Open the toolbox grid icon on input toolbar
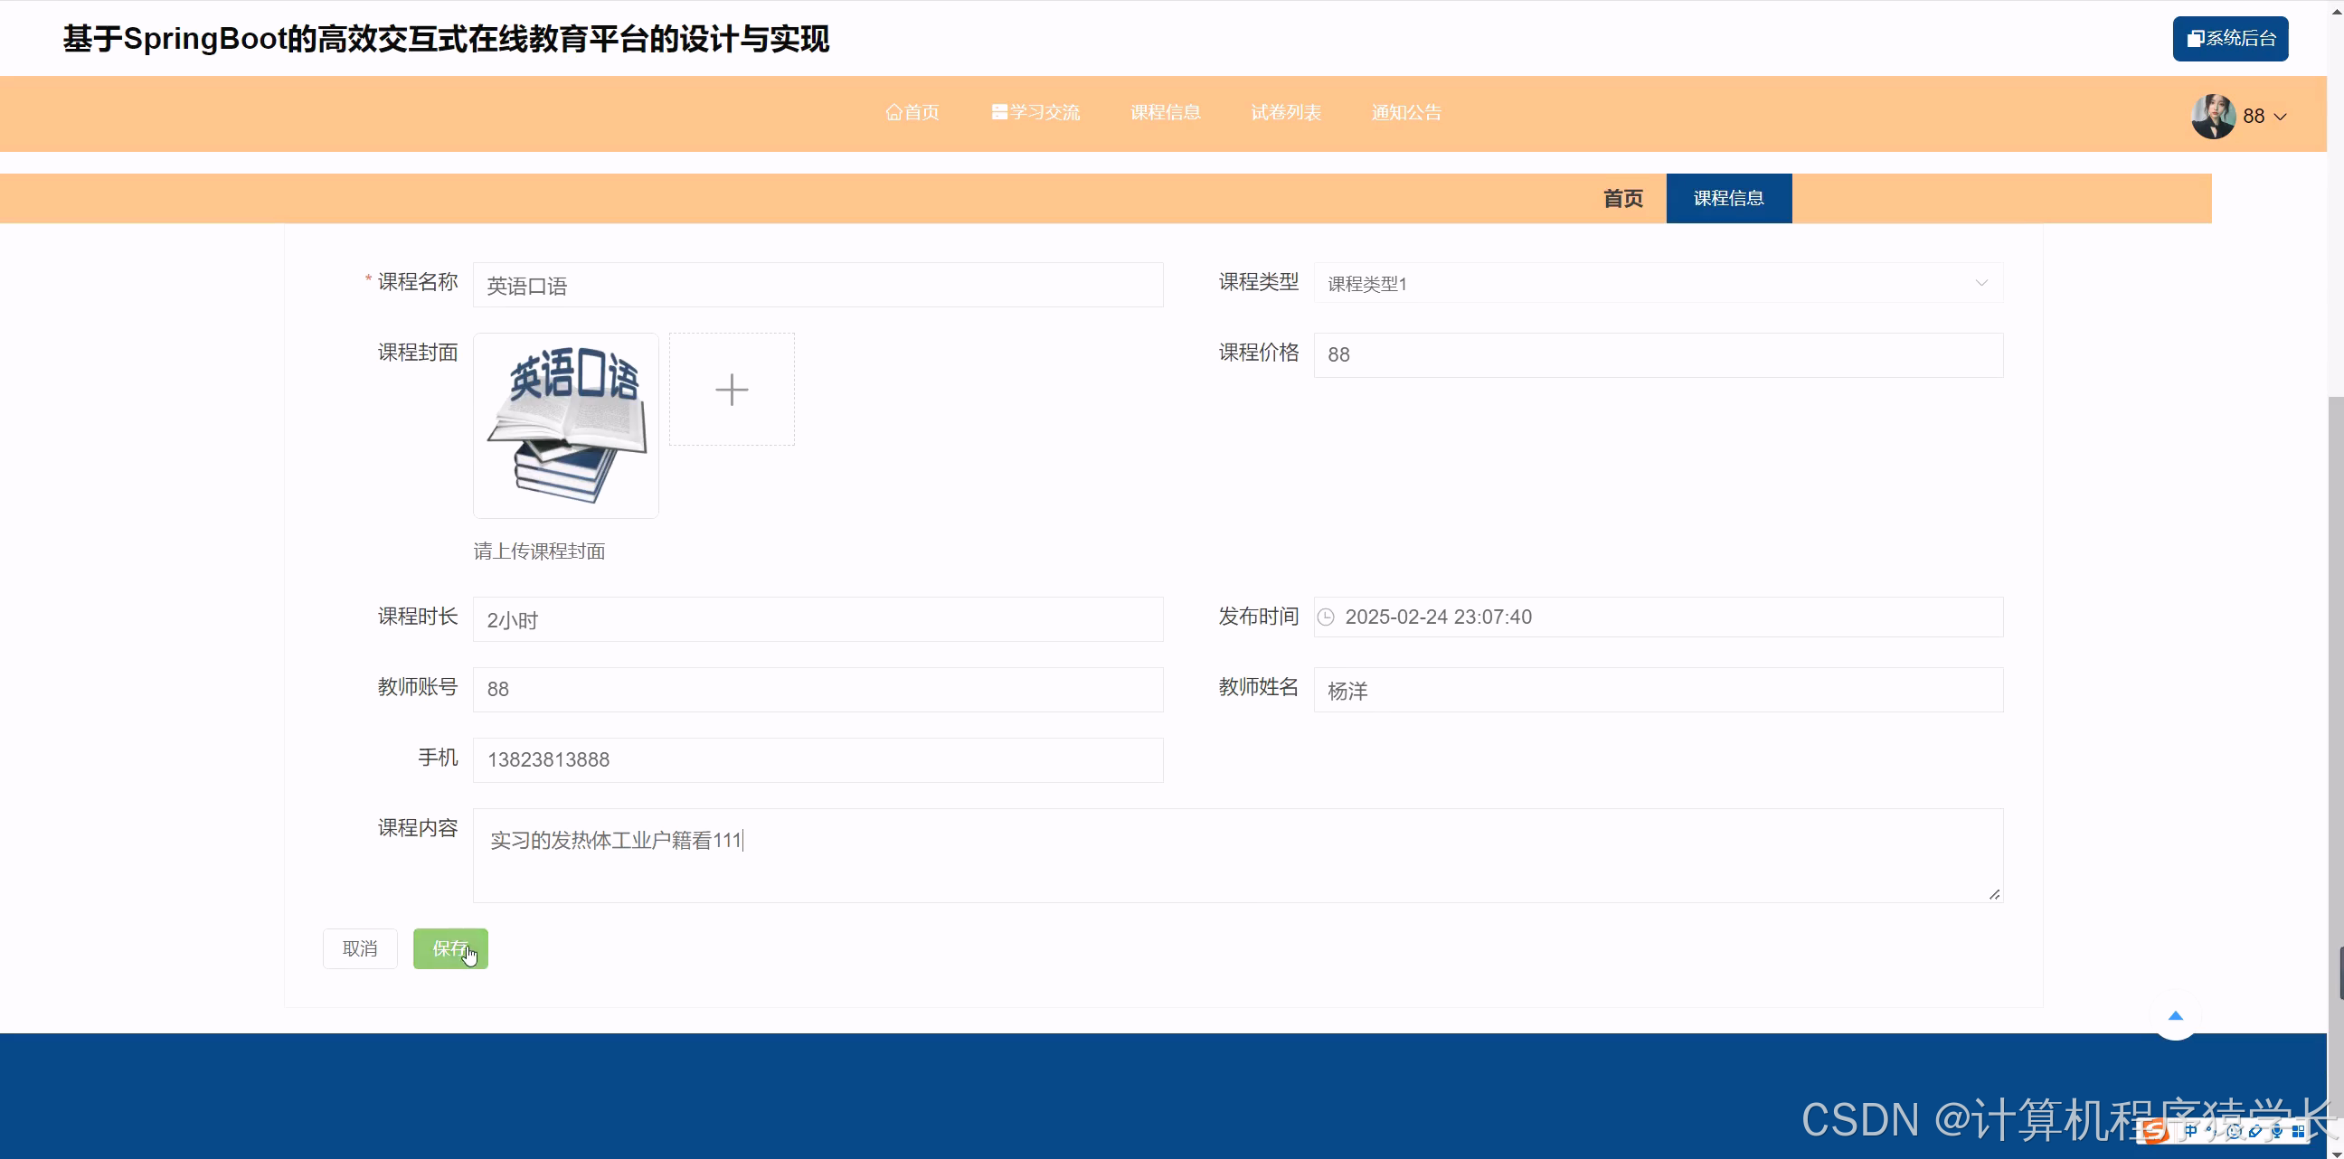 2301,1132
